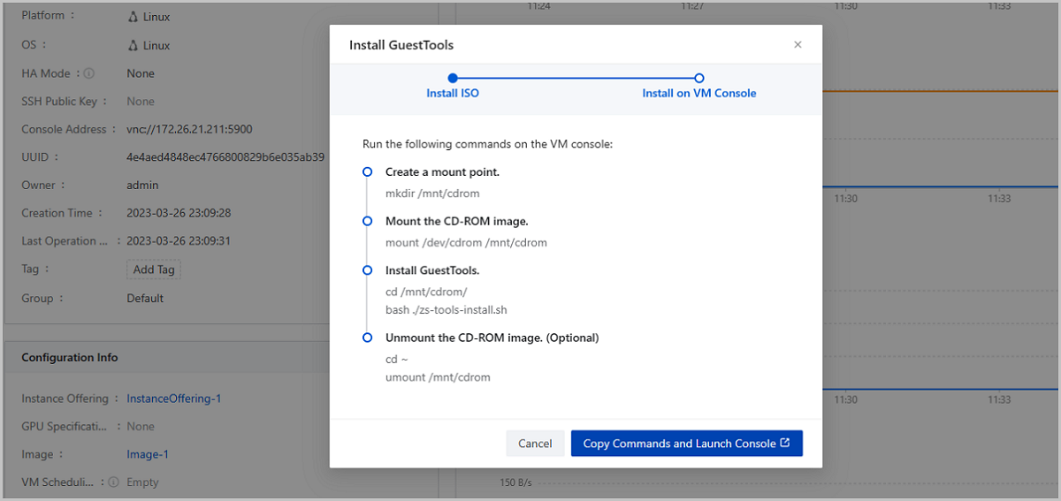
Task: Click the Configuration Info section header
Action: (x=70, y=358)
